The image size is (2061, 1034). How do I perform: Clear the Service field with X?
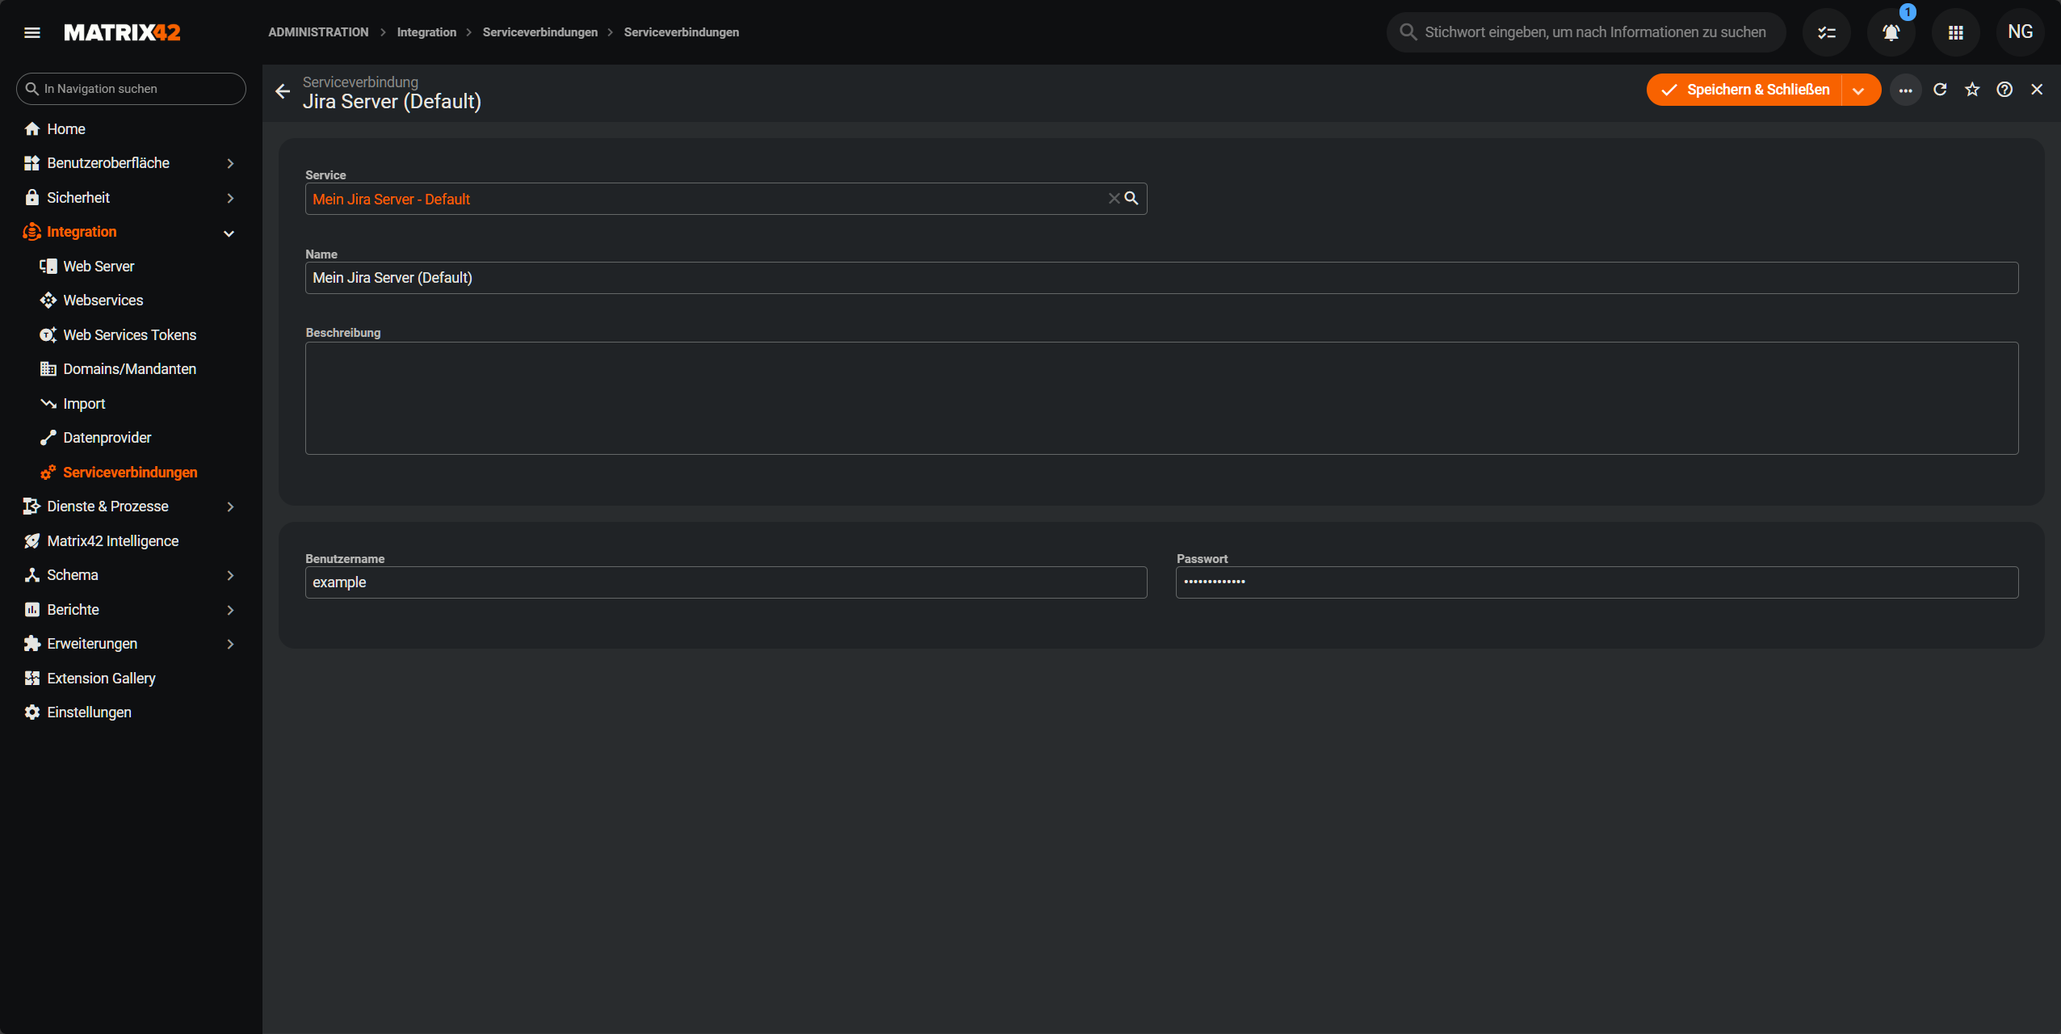coord(1114,198)
